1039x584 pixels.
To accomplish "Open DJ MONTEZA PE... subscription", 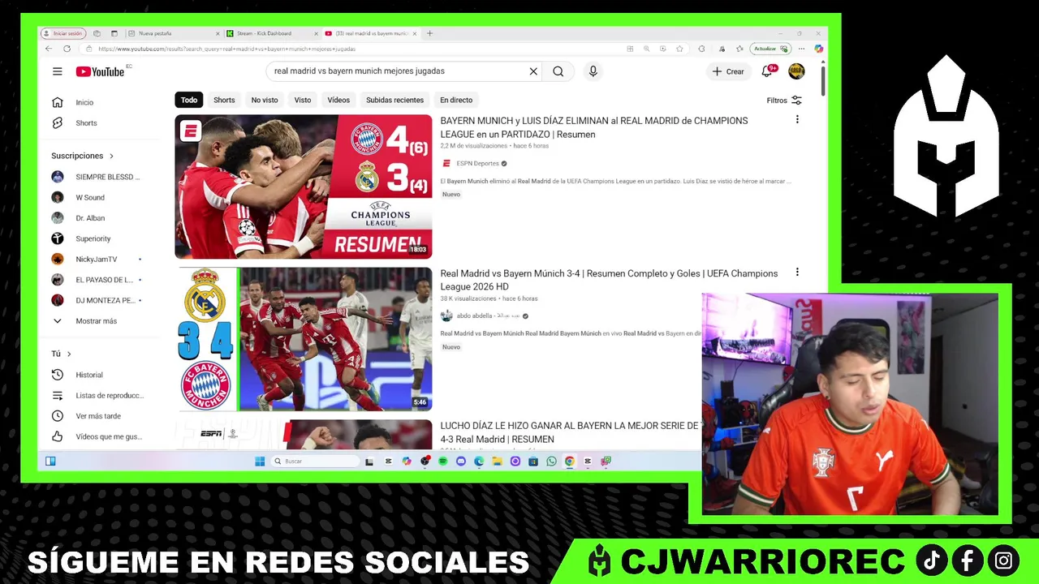I will [97, 301].
